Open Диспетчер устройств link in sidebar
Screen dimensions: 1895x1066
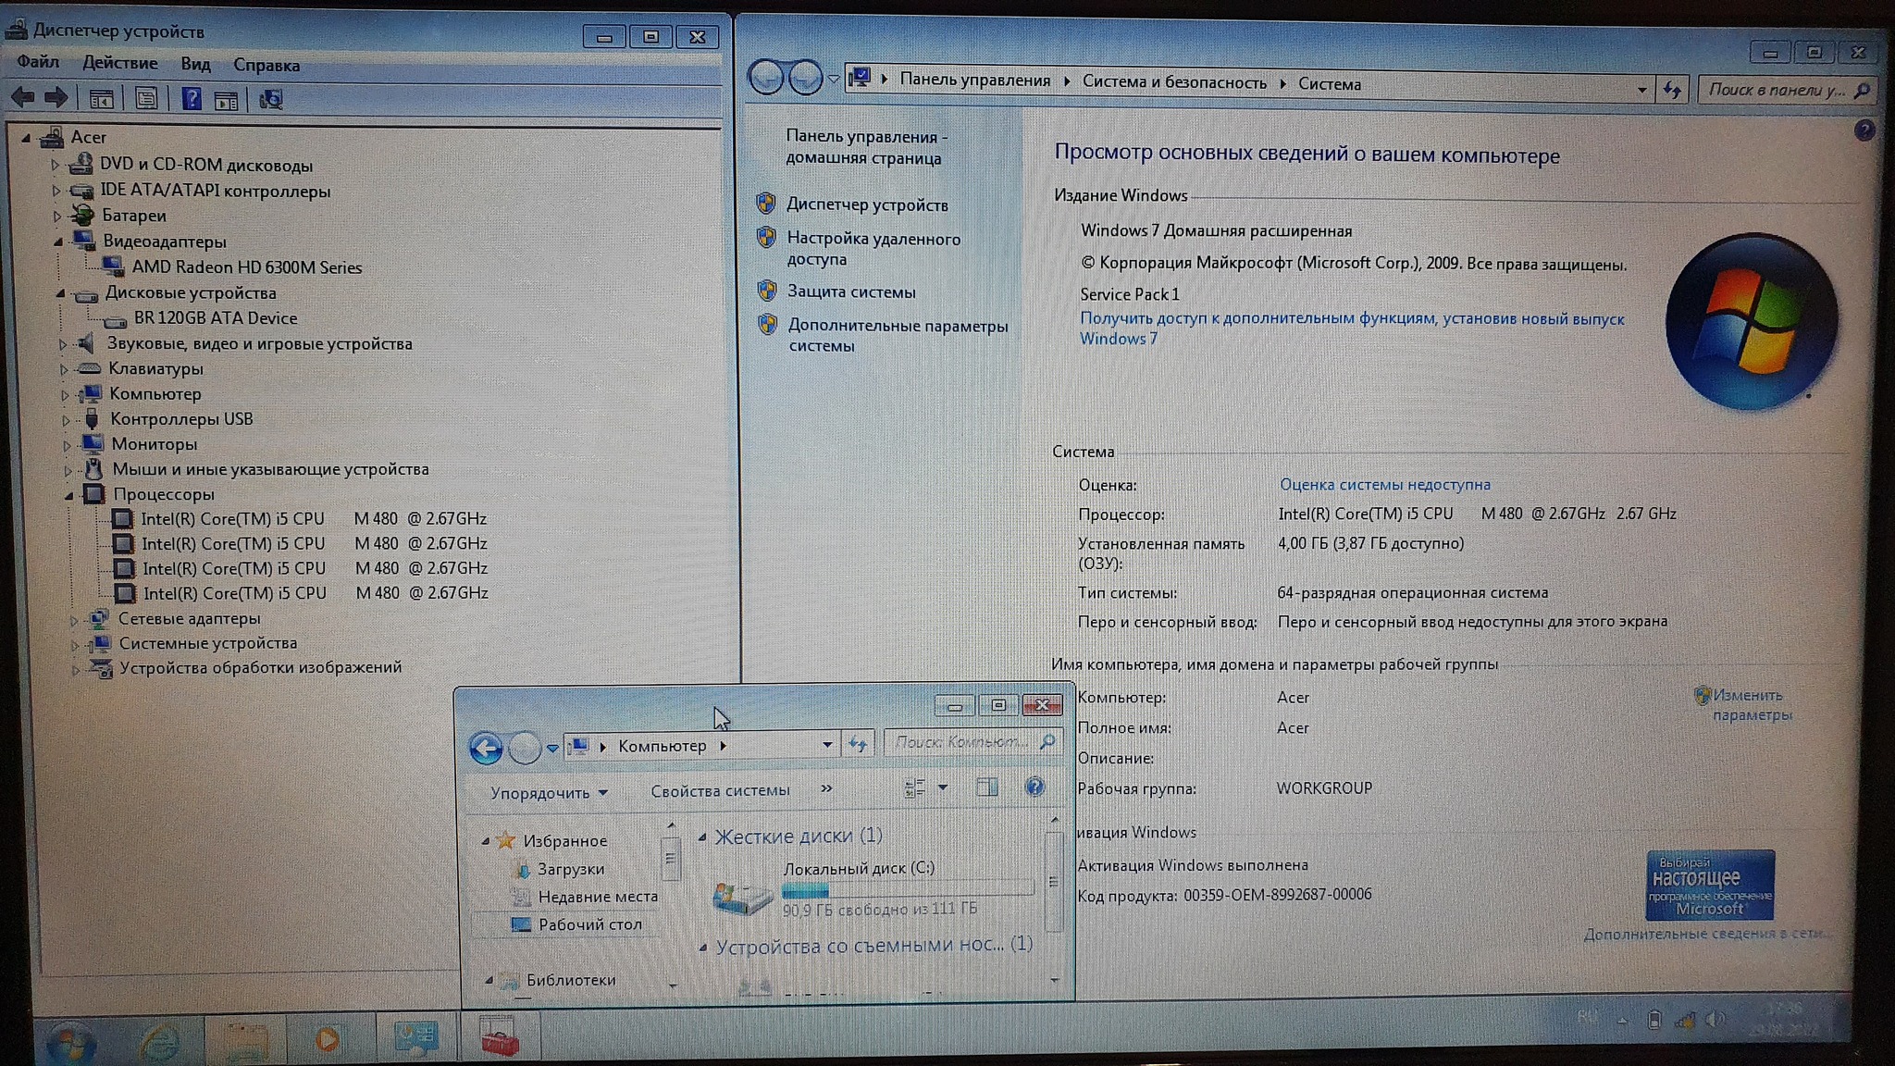click(x=867, y=205)
